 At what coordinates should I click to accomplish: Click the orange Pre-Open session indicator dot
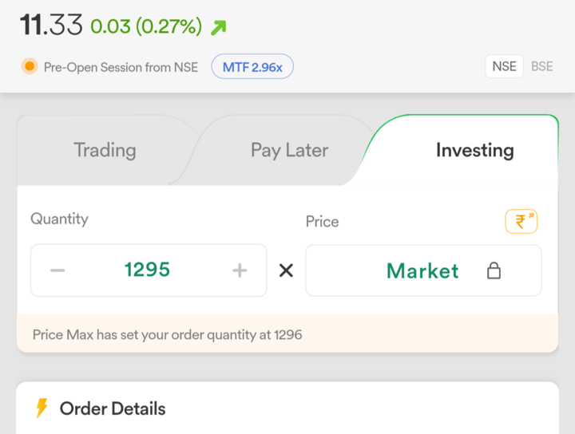30,66
